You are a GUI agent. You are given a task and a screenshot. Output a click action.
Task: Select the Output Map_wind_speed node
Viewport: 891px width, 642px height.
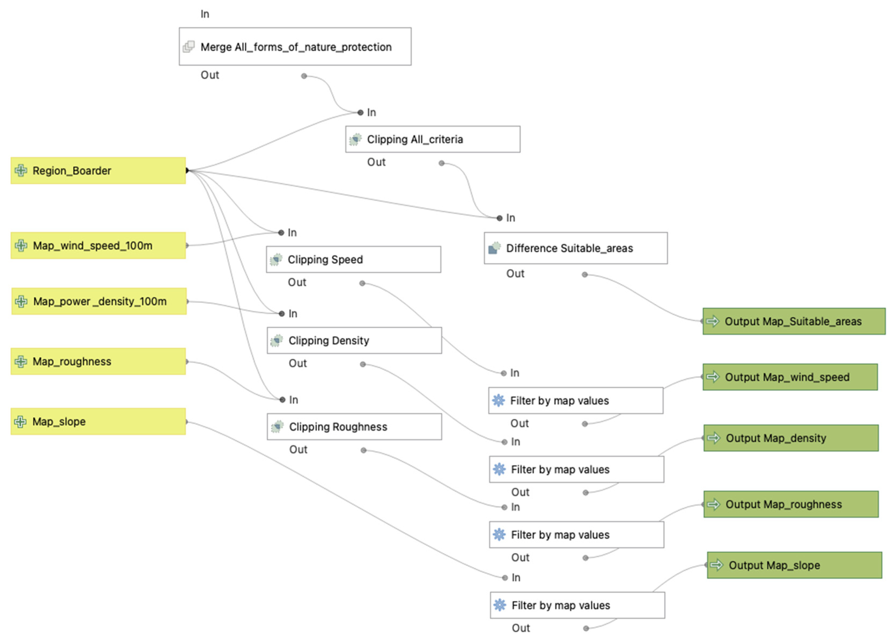[790, 377]
